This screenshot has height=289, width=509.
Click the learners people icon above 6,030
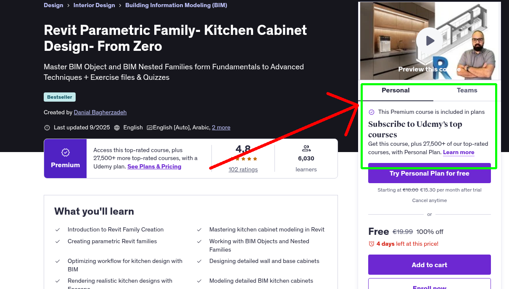coord(306,148)
